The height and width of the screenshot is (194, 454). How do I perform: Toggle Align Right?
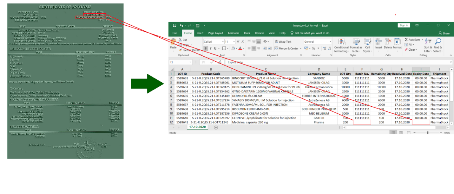[259, 48]
